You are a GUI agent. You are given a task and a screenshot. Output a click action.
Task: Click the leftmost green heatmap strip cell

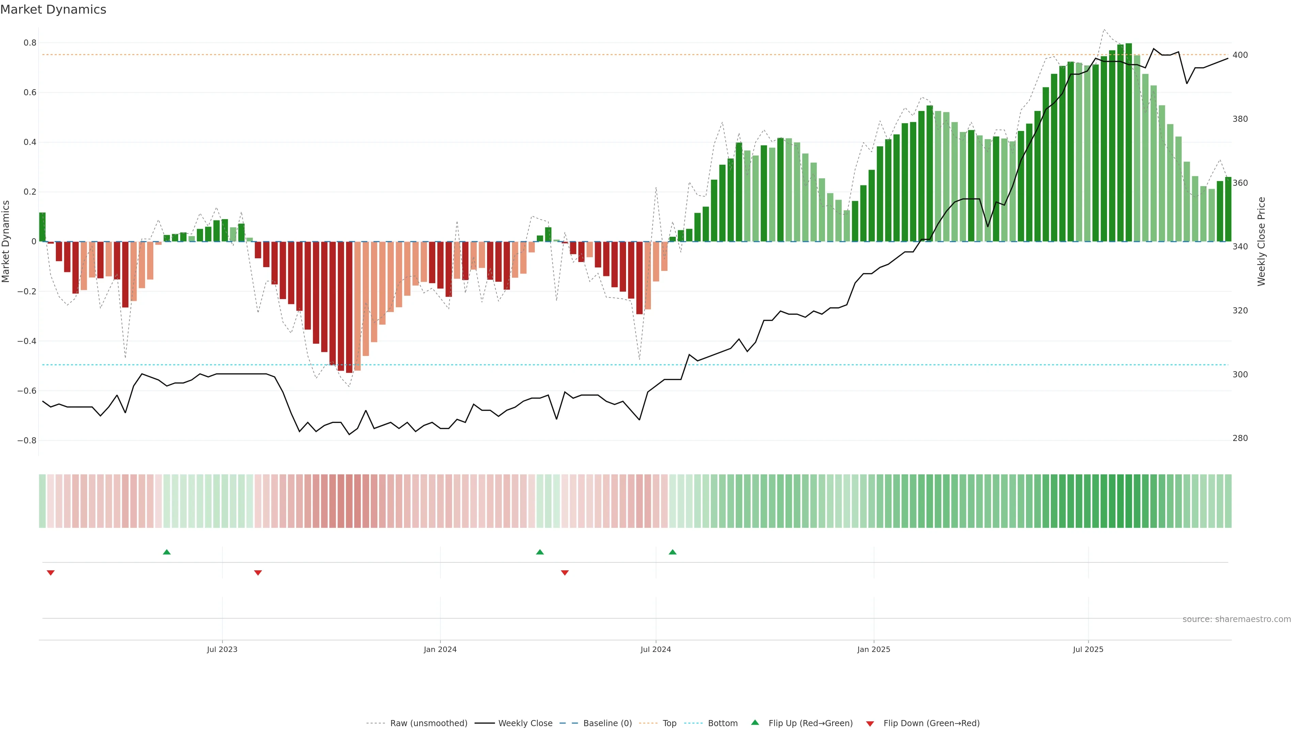(x=42, y=501)
